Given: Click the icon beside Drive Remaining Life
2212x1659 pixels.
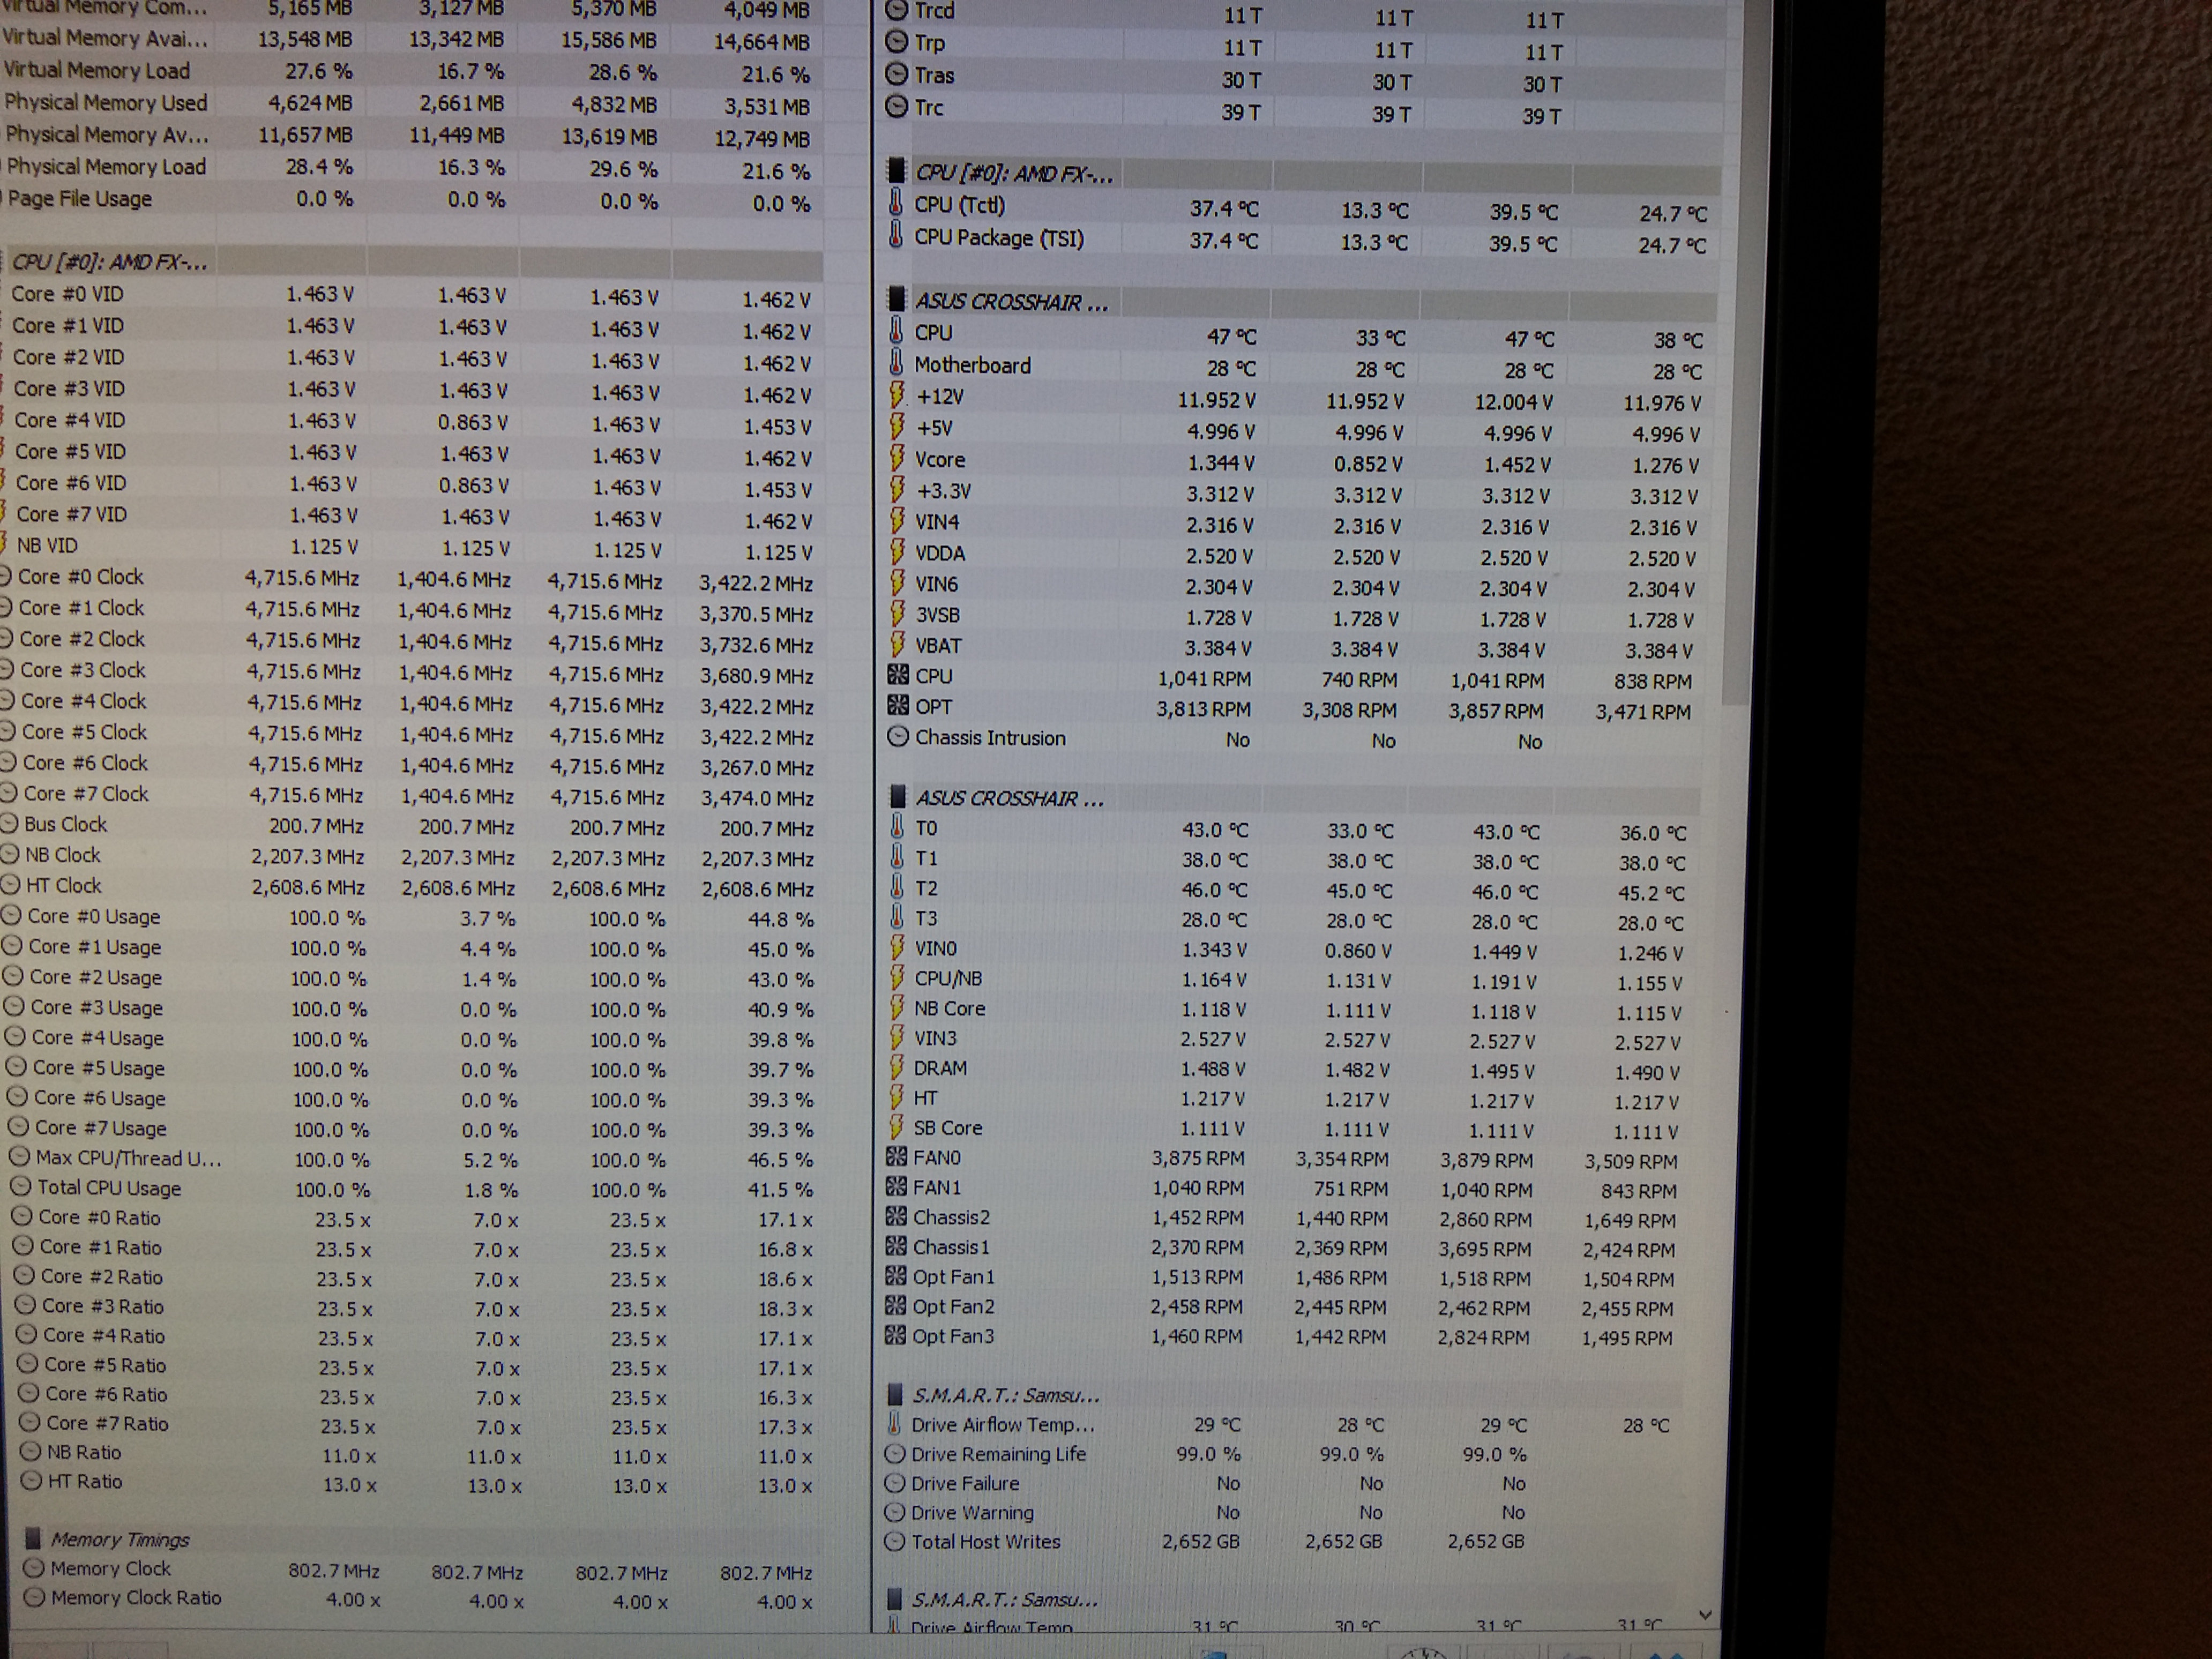Looking at the screenshot, I should coord(895,1454).
